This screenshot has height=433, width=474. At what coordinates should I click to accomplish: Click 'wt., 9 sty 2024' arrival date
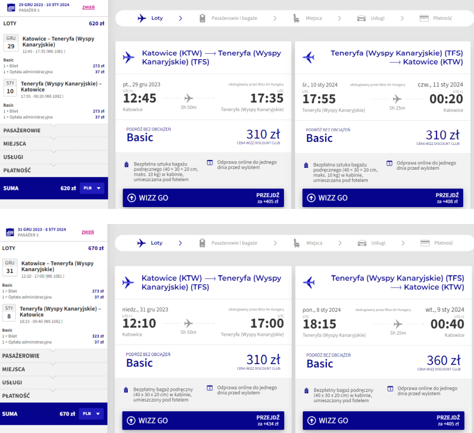point(444,310)
